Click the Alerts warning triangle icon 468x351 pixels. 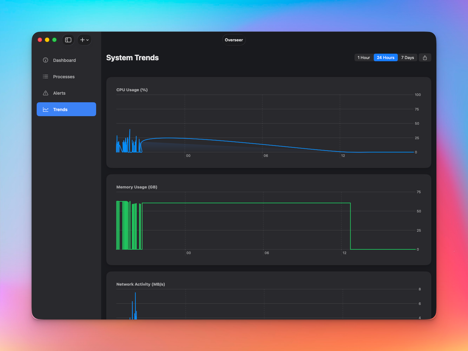tap(45, 93)
